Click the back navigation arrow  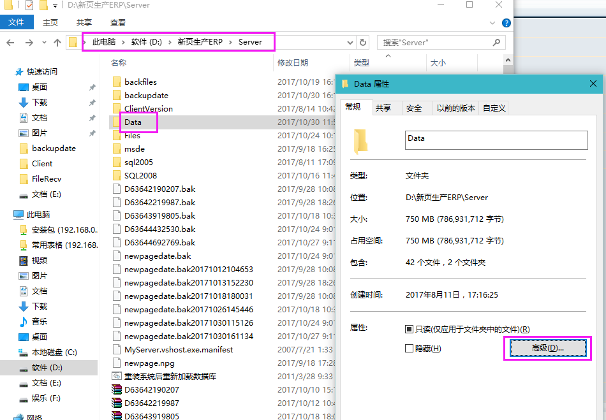(x=10, y=43)
